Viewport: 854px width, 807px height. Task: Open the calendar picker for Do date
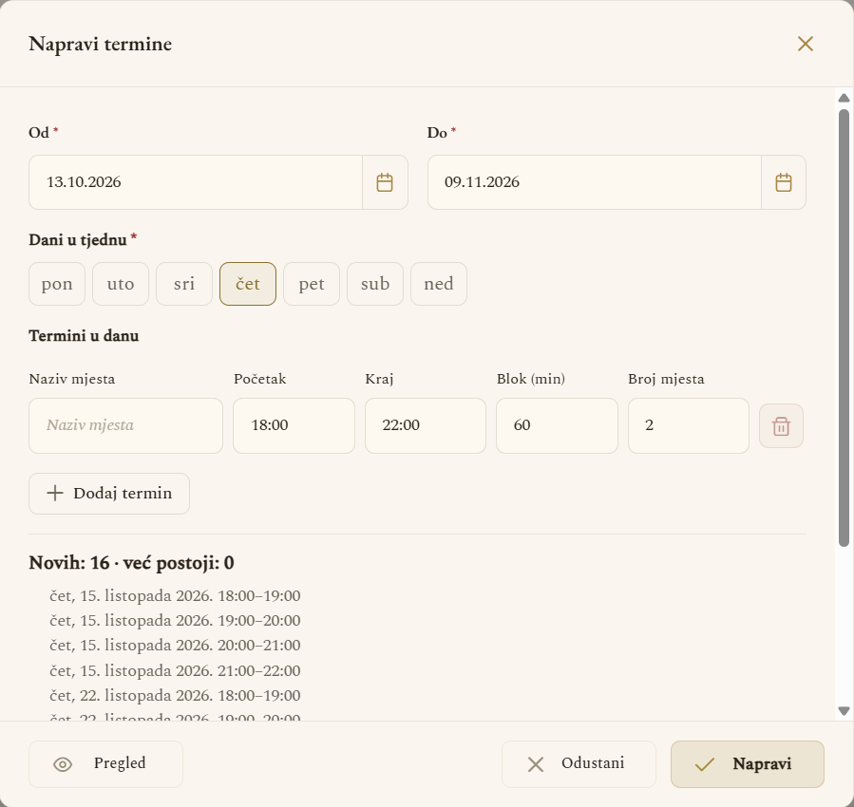point(783,182)
